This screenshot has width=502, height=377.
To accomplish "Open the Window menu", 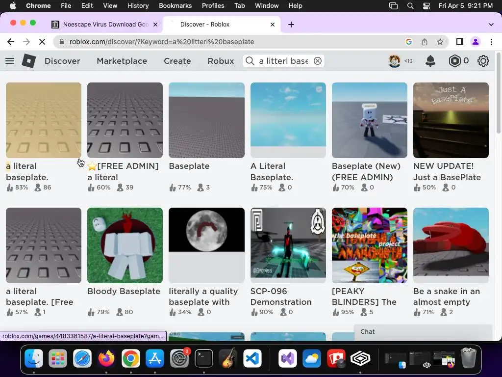I will tap(267, 6).
